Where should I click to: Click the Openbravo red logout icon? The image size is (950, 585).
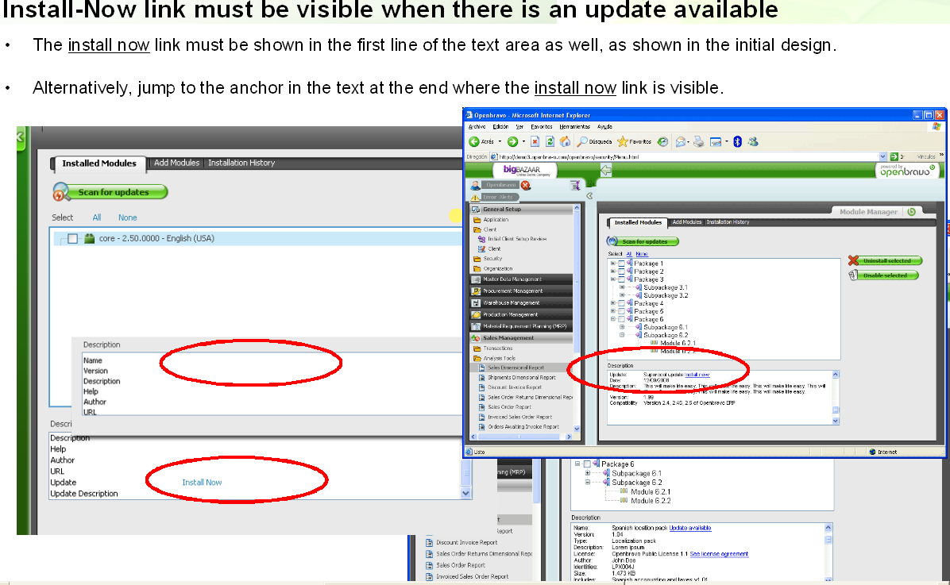[x=526, y=185]
